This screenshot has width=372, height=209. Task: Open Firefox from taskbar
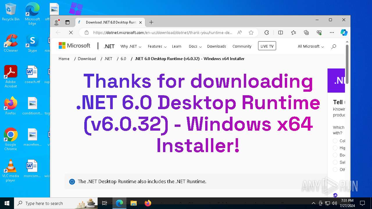pyautogui.click(x=148, y=203)
